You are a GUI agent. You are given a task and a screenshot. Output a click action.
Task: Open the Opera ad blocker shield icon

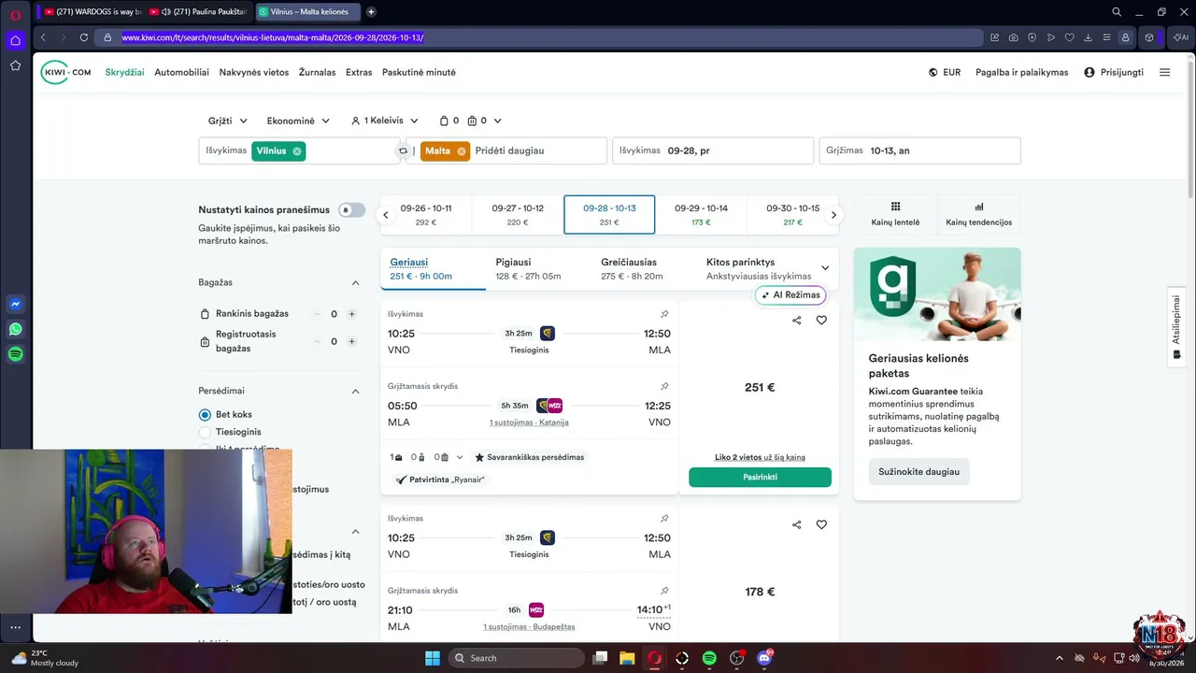click(1032, 37)
